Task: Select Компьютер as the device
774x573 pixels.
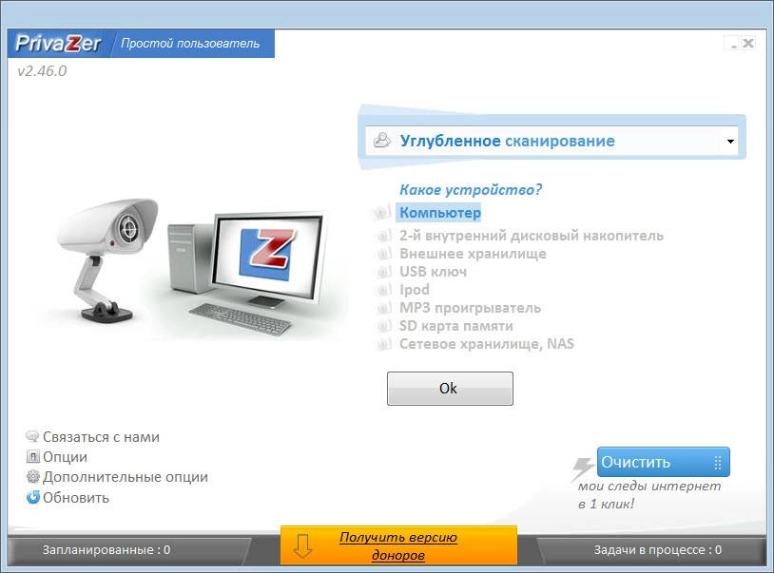Action: coord(440,213)
